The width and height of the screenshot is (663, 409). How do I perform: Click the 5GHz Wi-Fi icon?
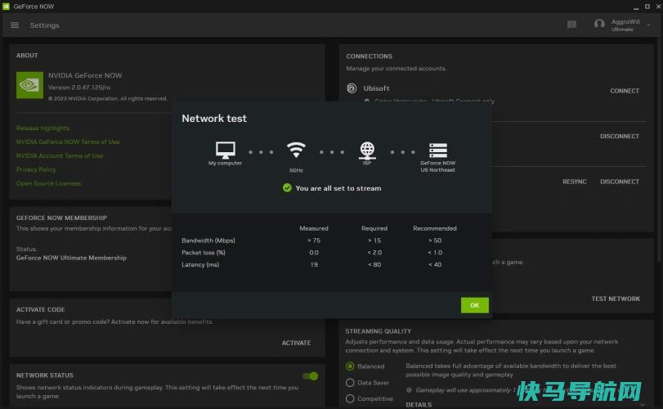click(296, 150)
